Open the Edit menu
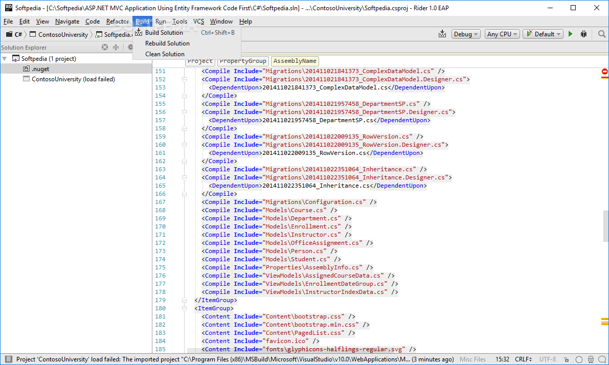 coord(25,21)
